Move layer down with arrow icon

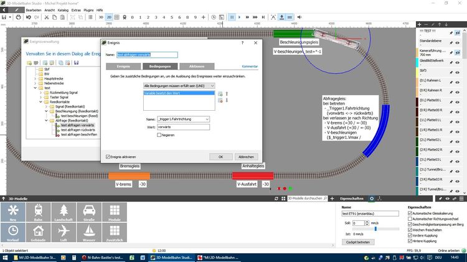pyautogui.click(x=446, y=24)
